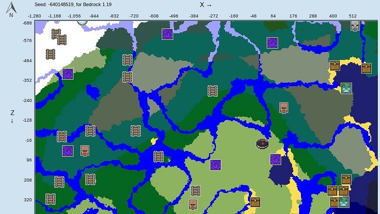The width and height of the screenshot is (380, 214).
Task: Select the ruined portal southwest of the spawn marker
Action: coord(215,165)
